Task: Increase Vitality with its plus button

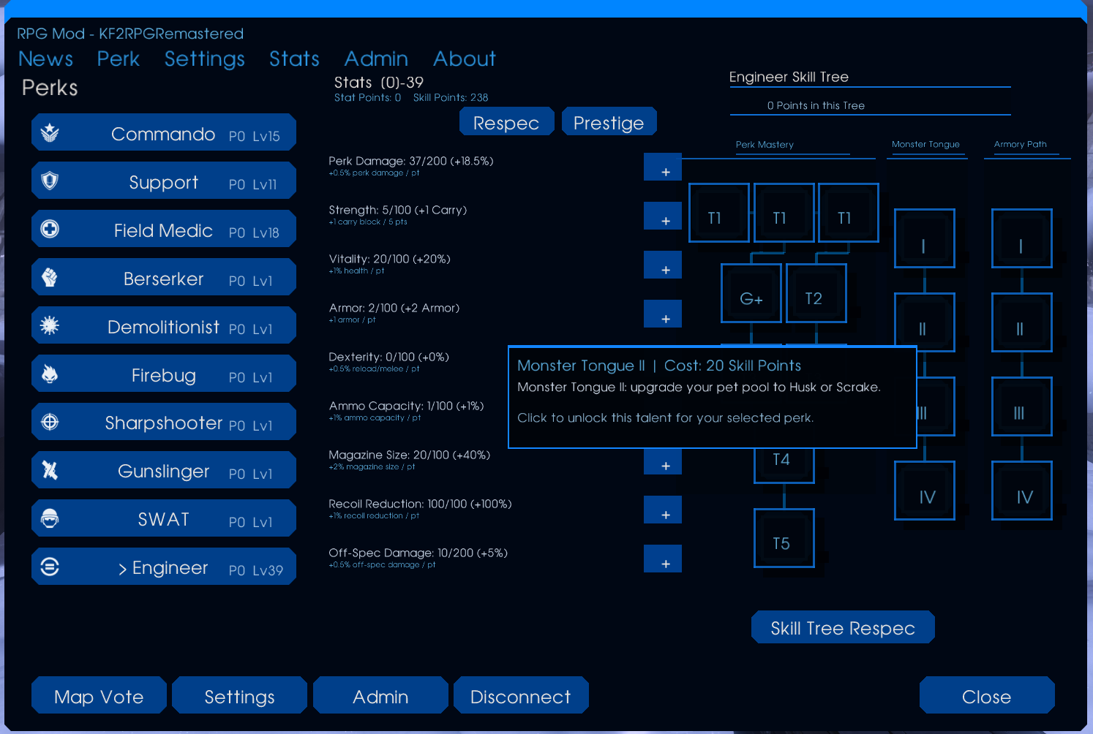Action: (663, 265)
